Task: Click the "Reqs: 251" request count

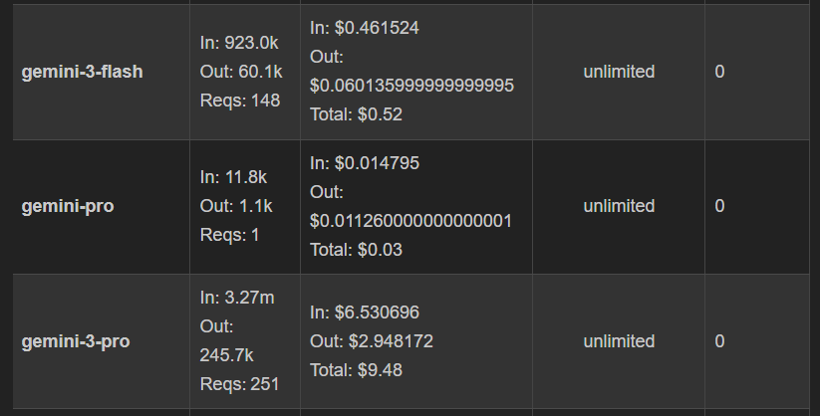Action: pos(239,384)
